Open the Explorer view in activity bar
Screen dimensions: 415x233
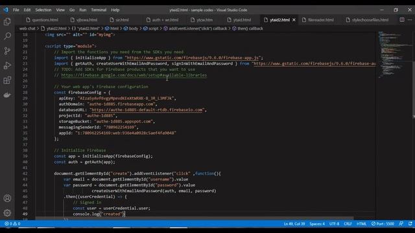point(7,21)
